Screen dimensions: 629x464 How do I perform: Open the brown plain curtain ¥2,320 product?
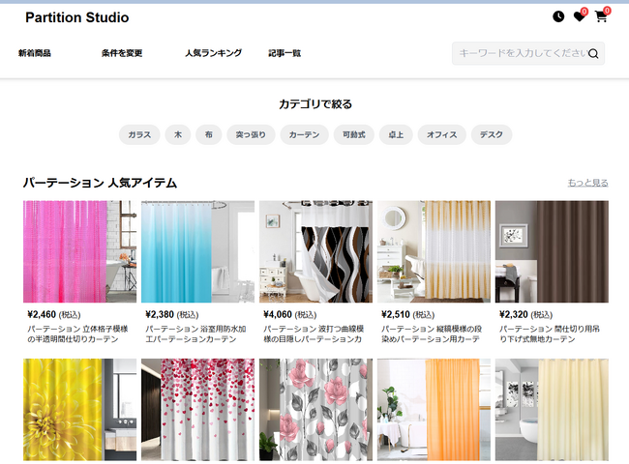[552, 251]
